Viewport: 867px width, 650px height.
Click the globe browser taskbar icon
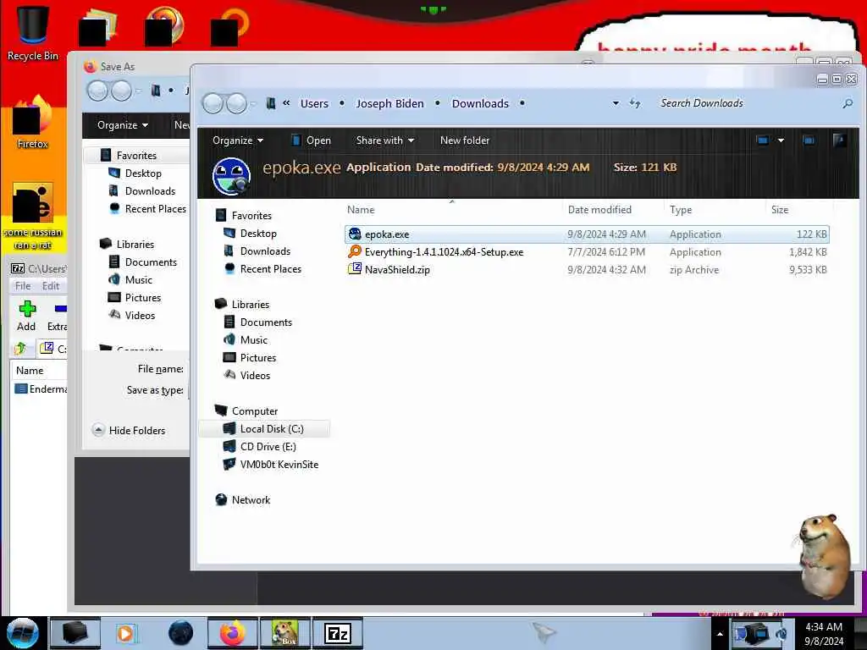181,633
